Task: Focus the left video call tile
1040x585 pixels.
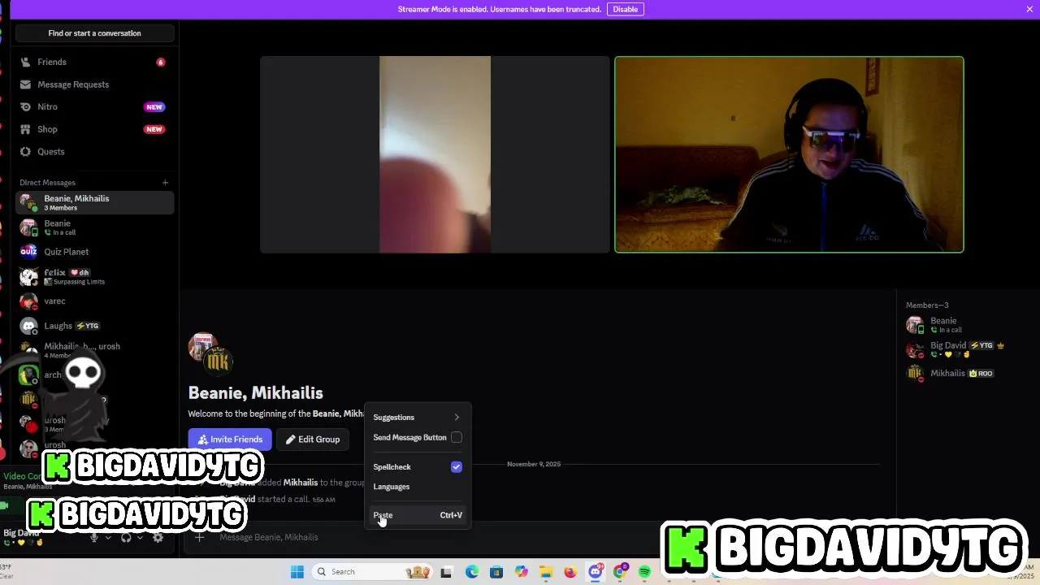Action: click(x=435, y=154)
